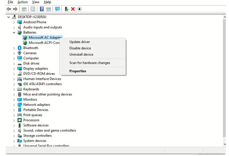Select Disable device in context menu
Viewport: 229px width, 156px height.
click(80, 48)
